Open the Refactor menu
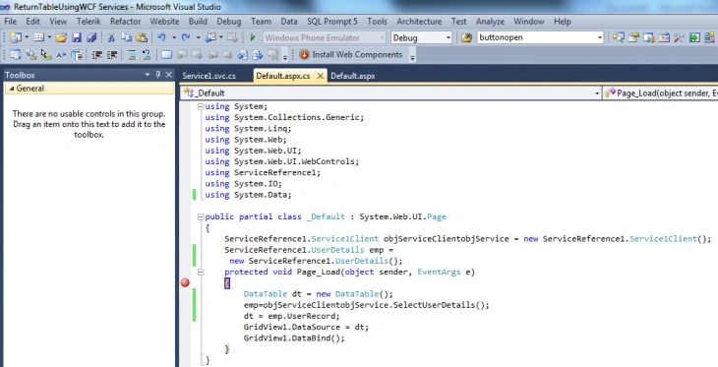 (125, 22)
